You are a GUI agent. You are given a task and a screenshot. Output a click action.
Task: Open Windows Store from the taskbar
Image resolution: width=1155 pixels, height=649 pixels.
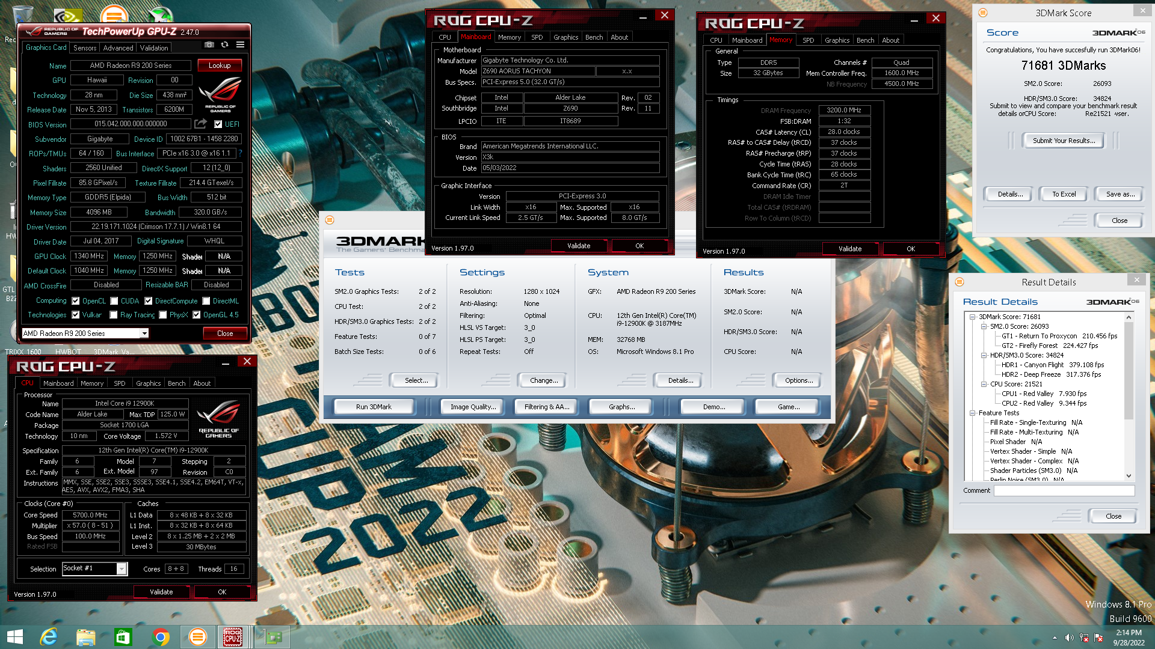click(x=123, y=637)
